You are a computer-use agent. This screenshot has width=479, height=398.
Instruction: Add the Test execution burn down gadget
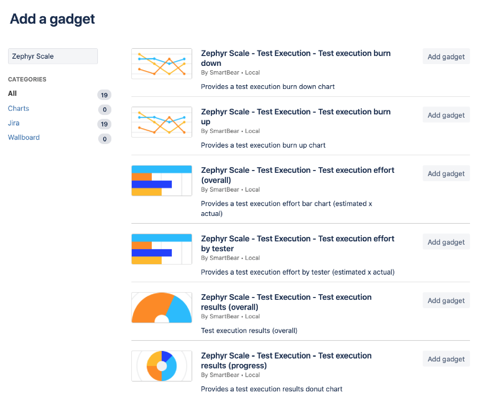click(446, 57)
